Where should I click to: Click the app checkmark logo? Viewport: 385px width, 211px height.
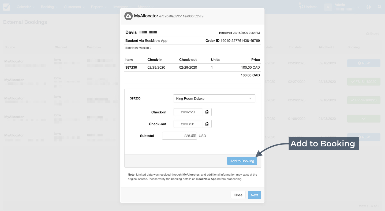[x=7, y=7]
